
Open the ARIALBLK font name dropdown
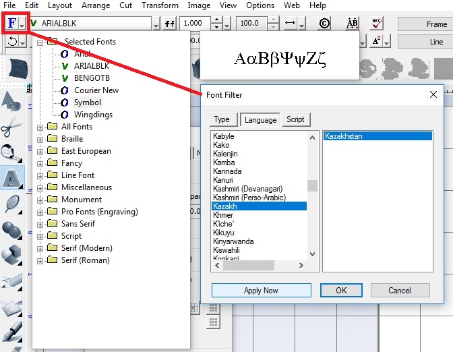coord(156,24)
